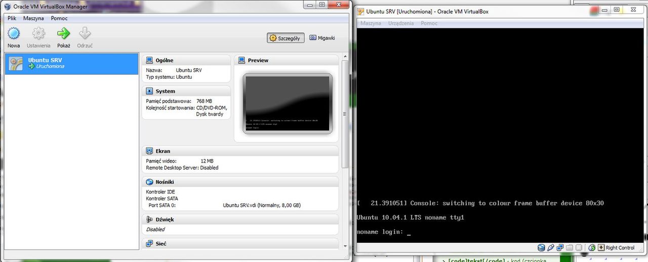Viewport: 648px width, 262px height.
Task: Click the Nośniki storage disc icon
Action: pos(149,182)
